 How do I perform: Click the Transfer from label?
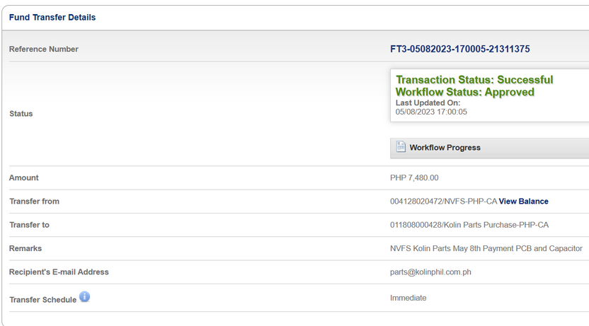pos(34,202)
